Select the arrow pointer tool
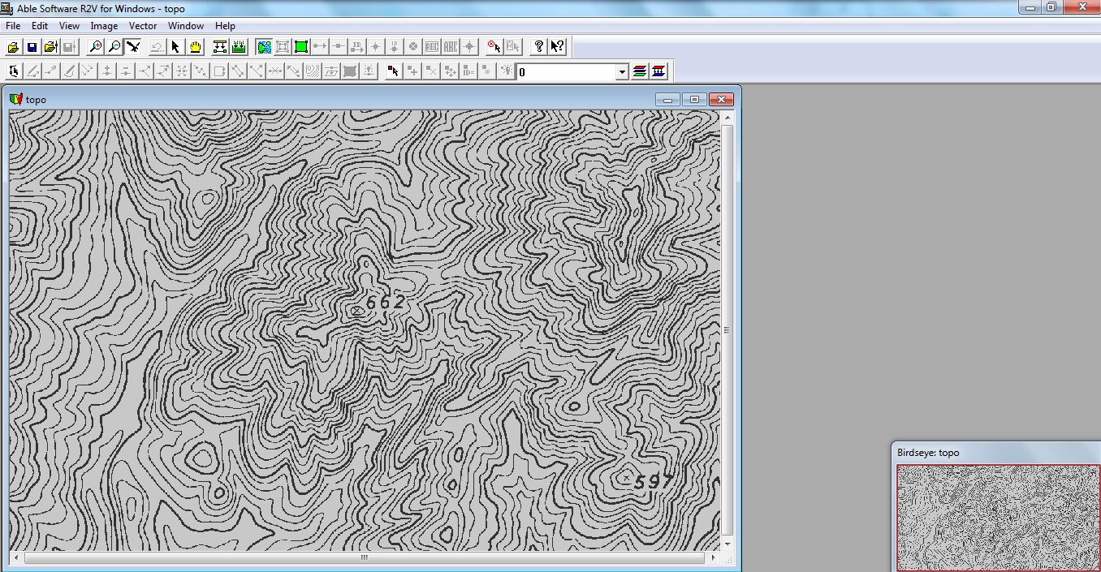1101x572 pixels. tap(176, 47)
